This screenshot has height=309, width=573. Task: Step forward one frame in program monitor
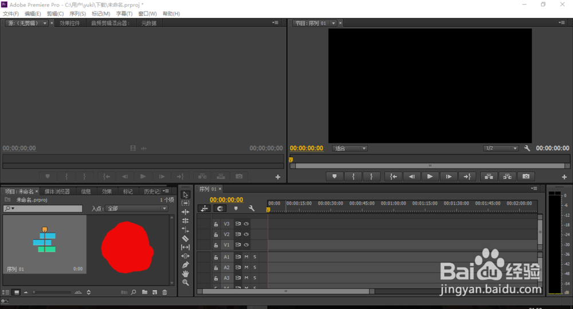[449, 177]
